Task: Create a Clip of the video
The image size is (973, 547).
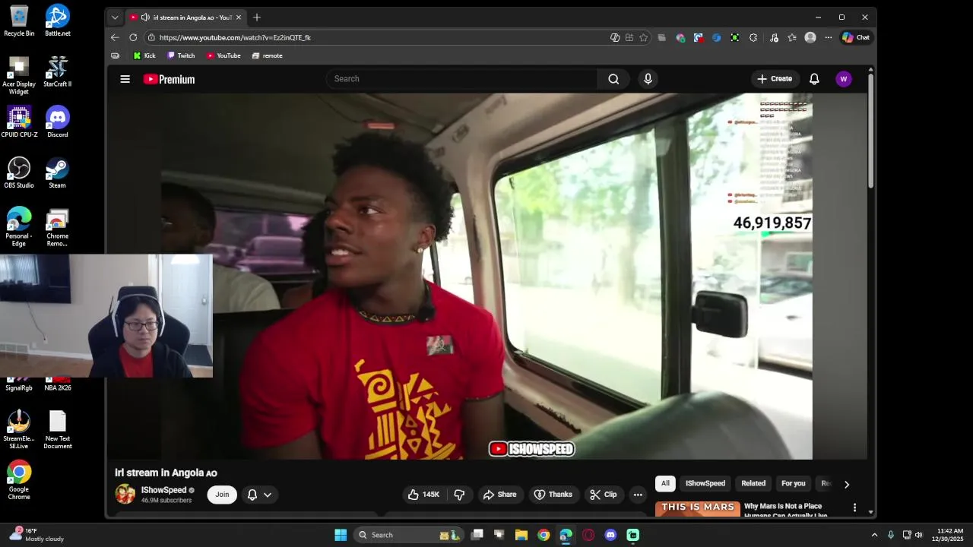Action: (604, 495)
